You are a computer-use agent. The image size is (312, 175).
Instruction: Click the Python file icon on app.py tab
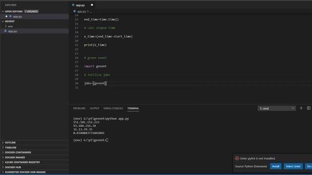(73, 5)
